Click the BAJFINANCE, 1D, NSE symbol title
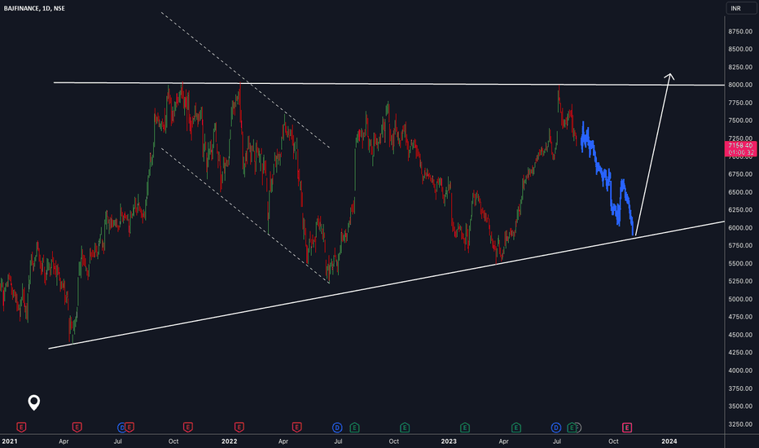Image resolution: width=759 pixels, height=448 pixels. pos(34,8)
